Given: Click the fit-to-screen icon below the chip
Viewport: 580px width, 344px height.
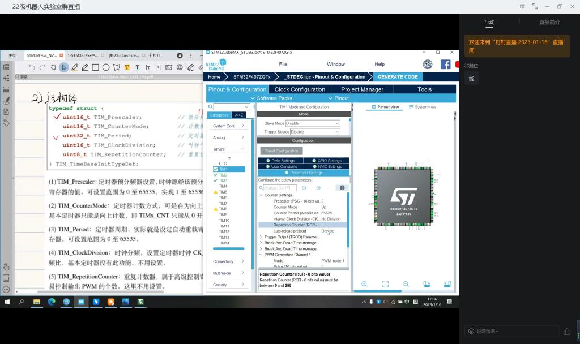Looking at the screenshot, I should [x=385, y=284].
